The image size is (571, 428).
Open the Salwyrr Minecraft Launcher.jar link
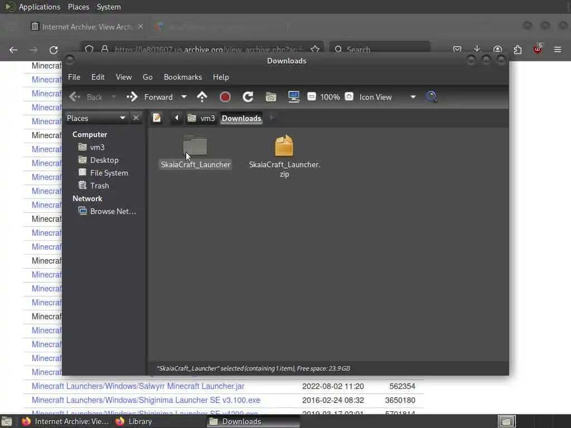click(138, 386)
